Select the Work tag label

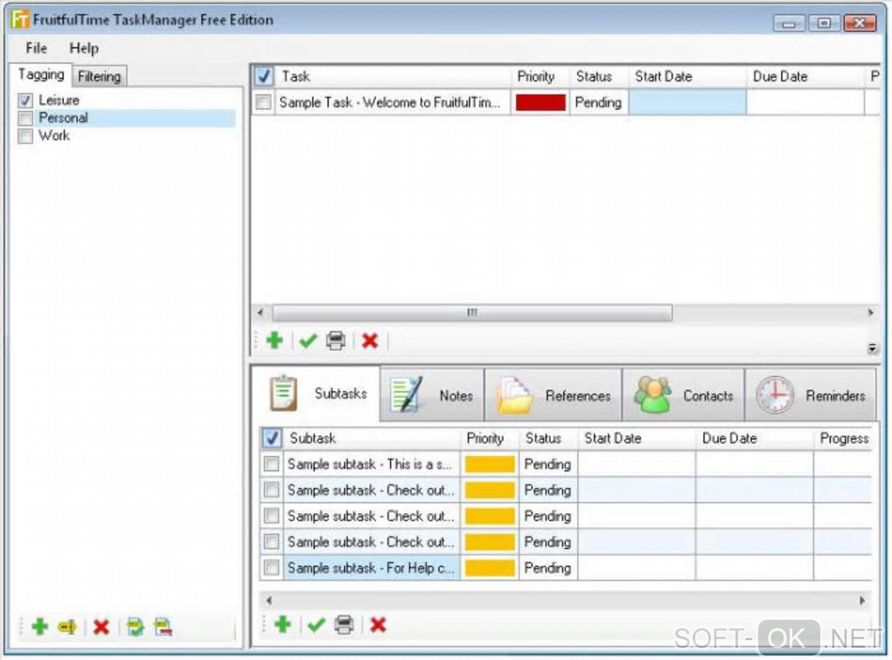pyautogui.click(x=54, y=135)
